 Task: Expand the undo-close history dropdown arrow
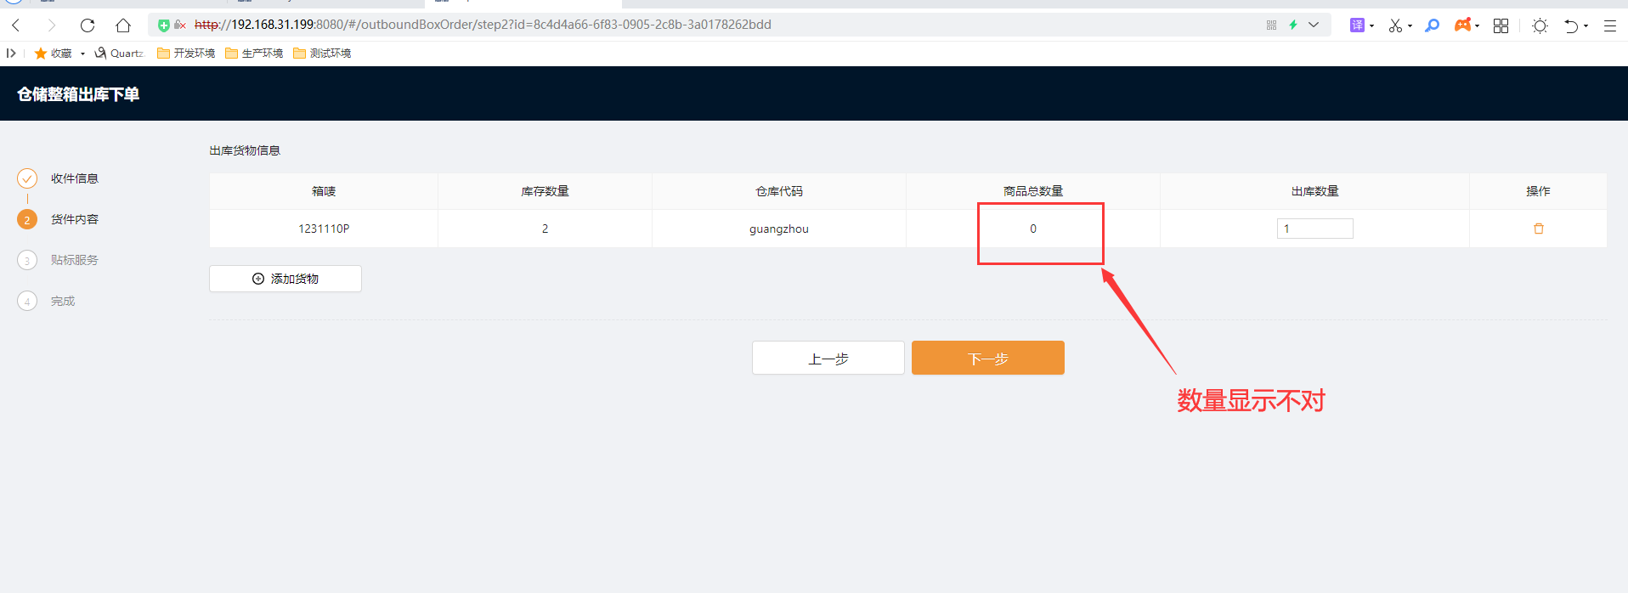coord(1586,26)
